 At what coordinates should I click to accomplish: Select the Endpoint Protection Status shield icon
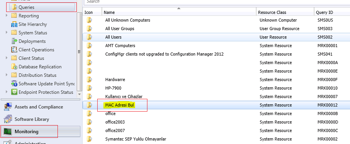tap(14, 92)
